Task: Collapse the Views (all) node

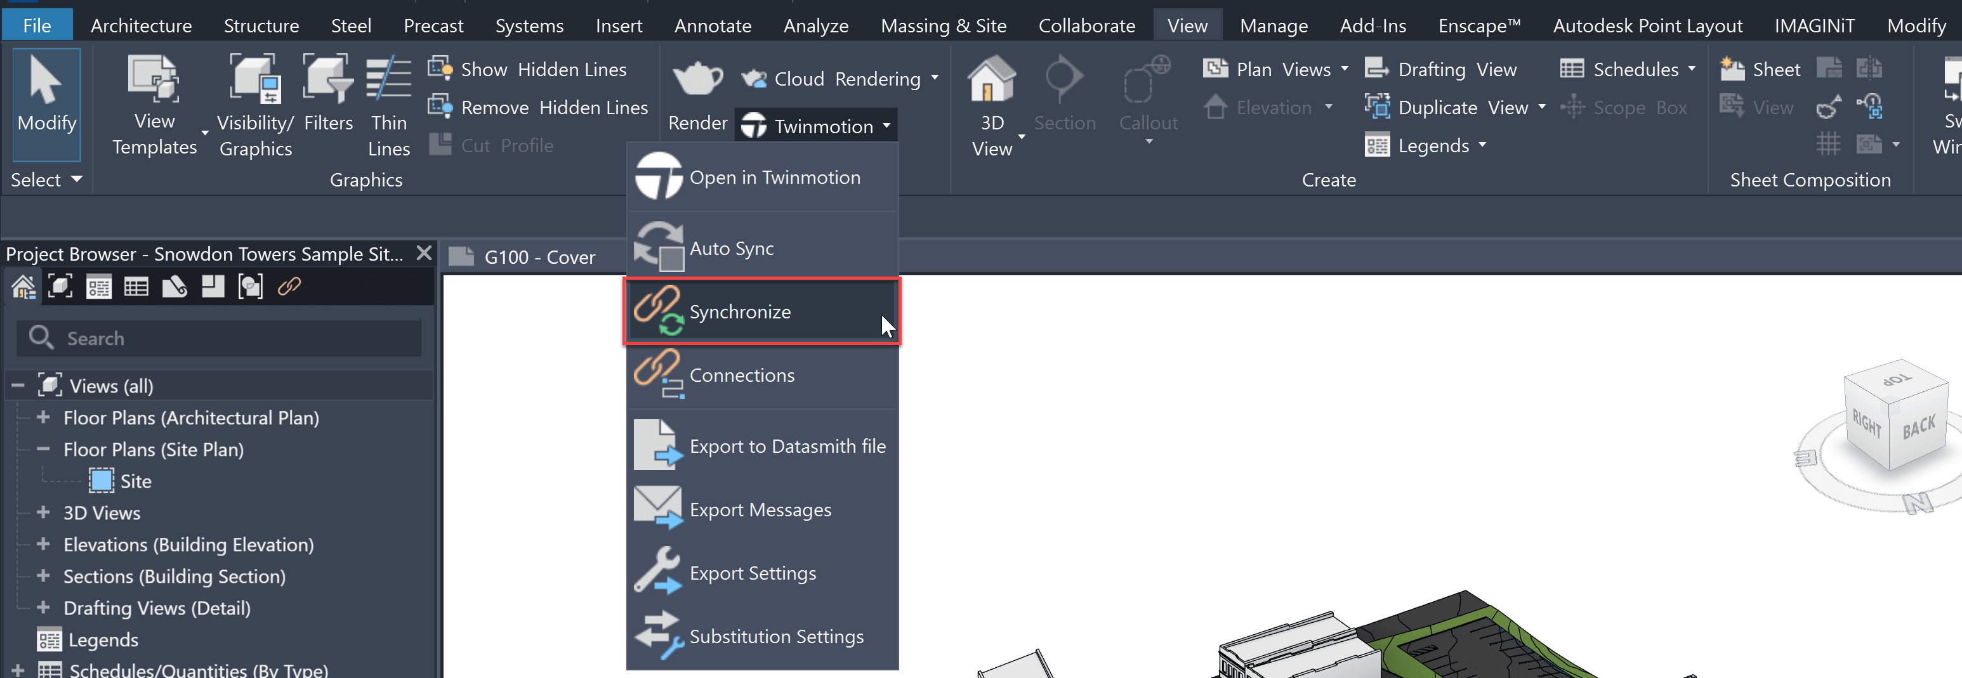Action: pyautogui.click(x=18, y=386)
